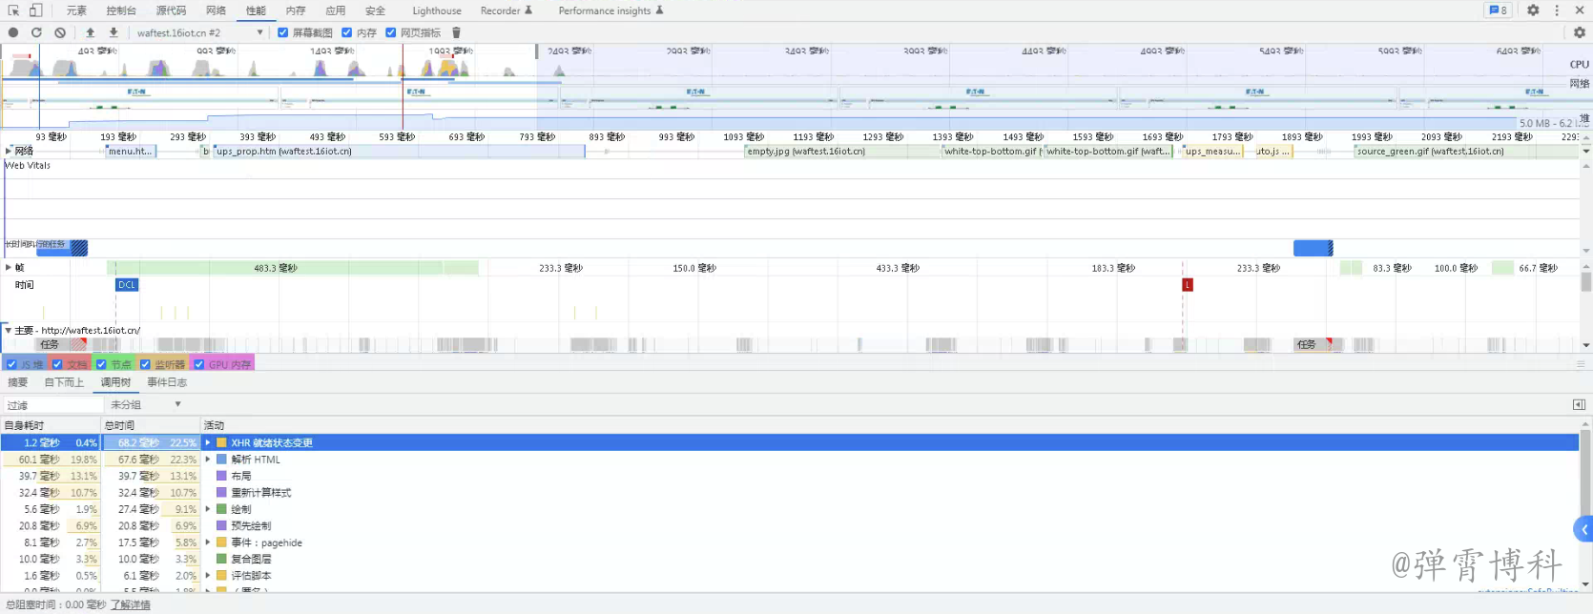Switch to the 网络 panel tab

pos(217,10)
